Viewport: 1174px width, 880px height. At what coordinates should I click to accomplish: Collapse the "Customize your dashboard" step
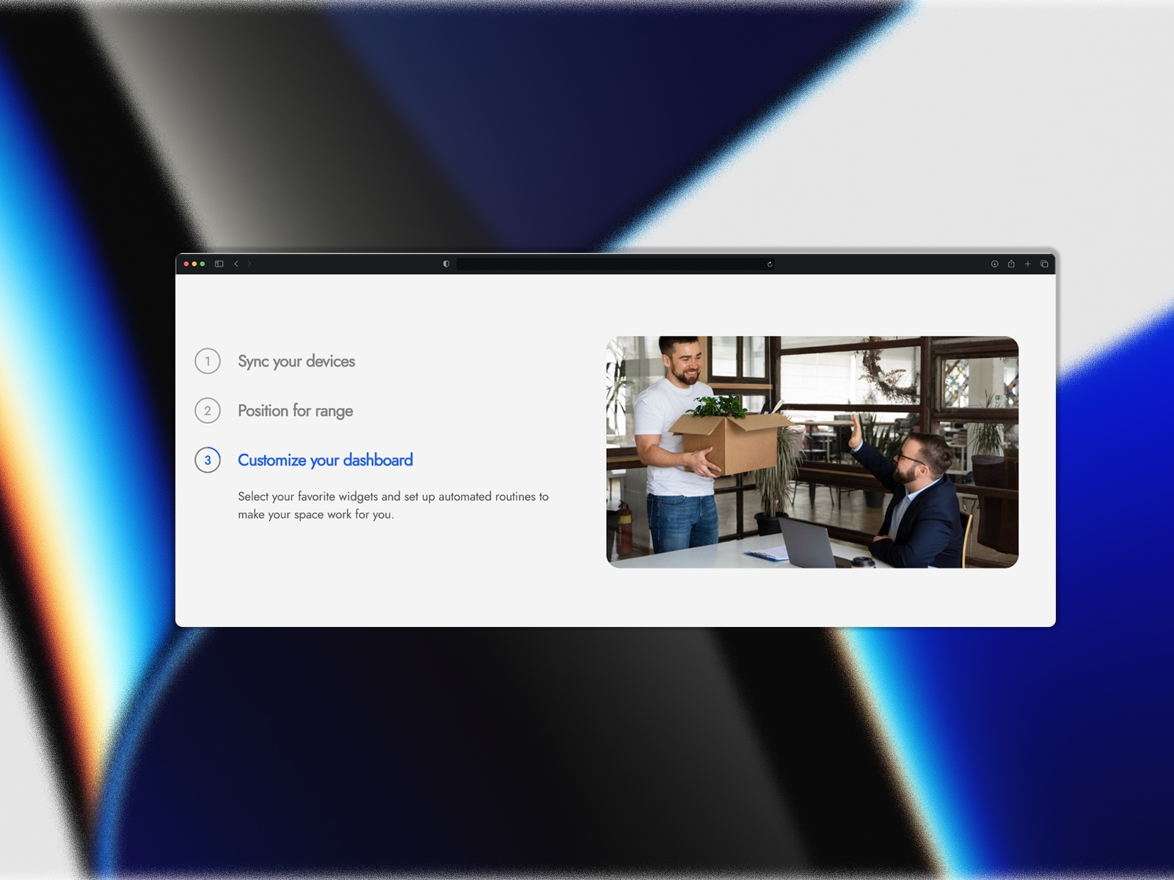tap(325, 460)
